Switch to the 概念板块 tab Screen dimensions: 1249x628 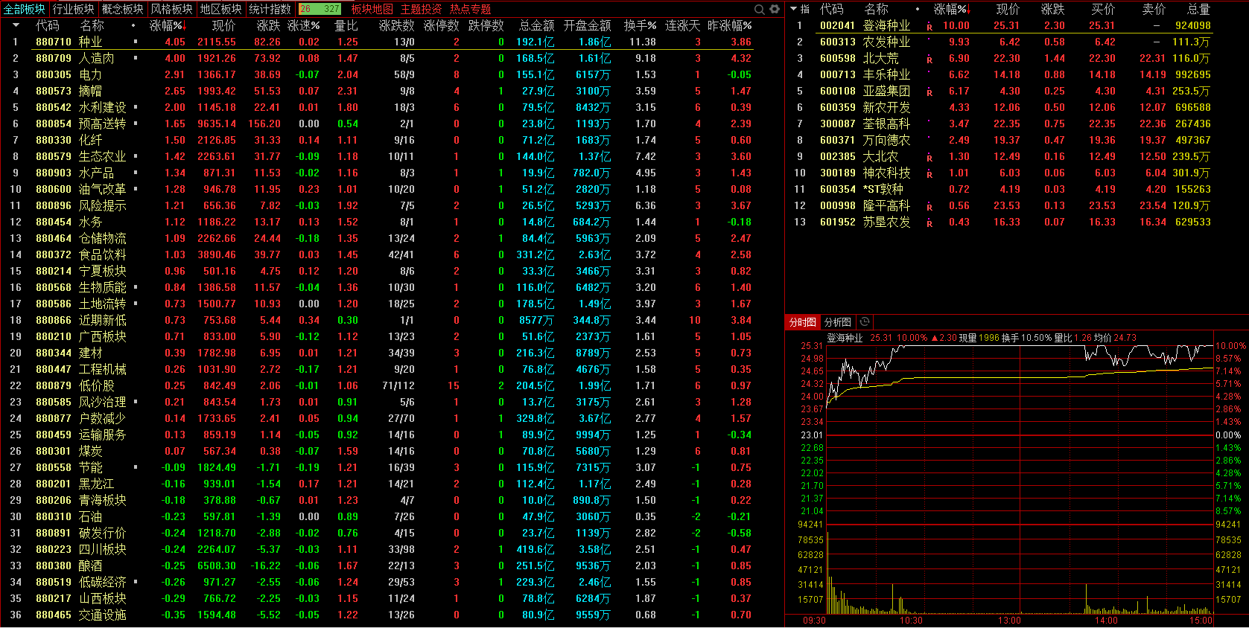(122, 9)
